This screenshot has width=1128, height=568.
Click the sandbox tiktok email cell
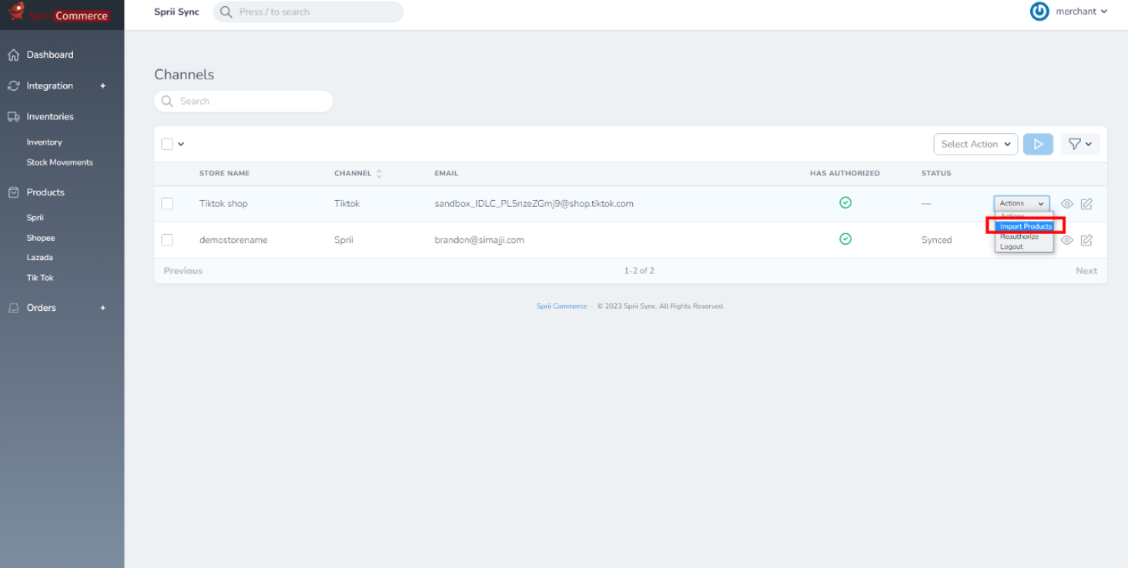pos(534,204)
